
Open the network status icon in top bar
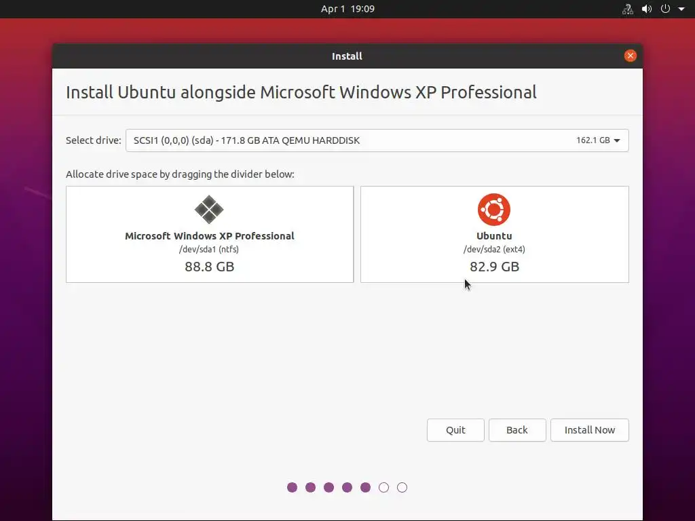[x=628, y=9]
